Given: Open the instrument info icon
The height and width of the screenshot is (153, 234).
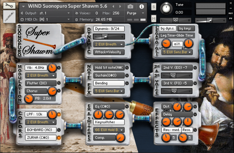Looking at the screenshot, I should (142, 6).
